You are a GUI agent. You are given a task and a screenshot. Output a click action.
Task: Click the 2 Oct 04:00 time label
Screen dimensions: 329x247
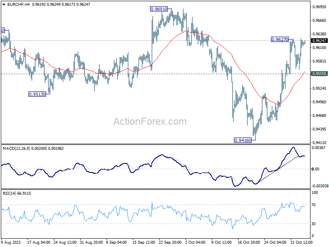[195, 242]
